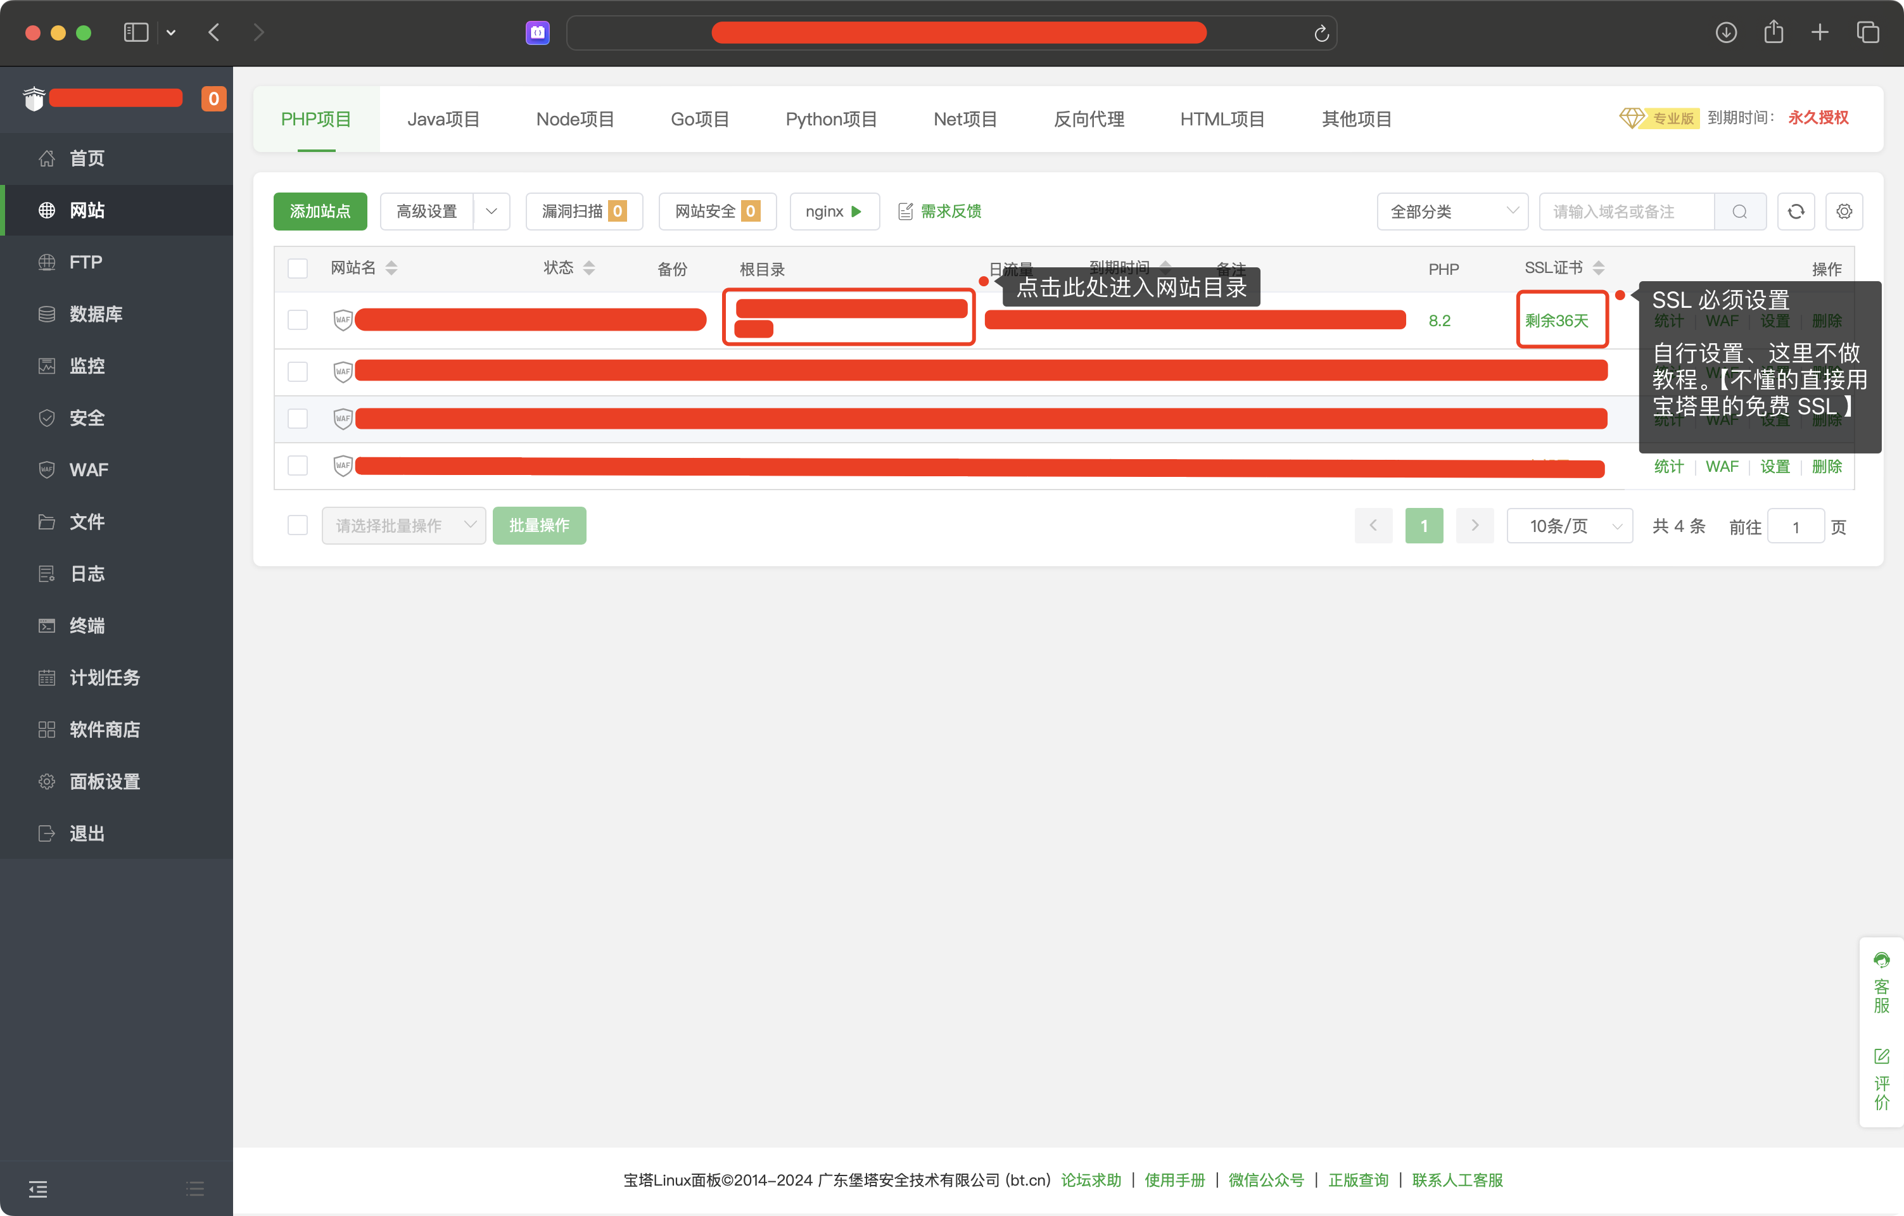1904x1216 pixels.
Task: Open the browser sidebar chevron menu
Action: [x=171, y=33]
